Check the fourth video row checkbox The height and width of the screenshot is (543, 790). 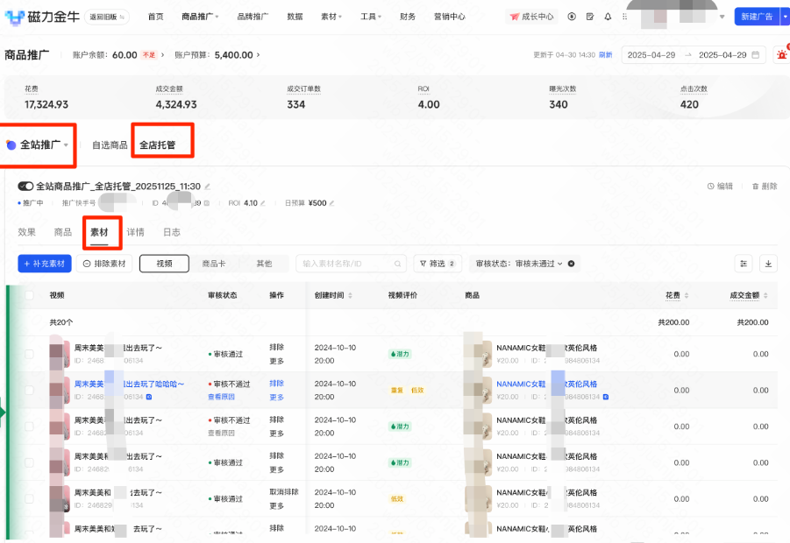tap(29, 462)
